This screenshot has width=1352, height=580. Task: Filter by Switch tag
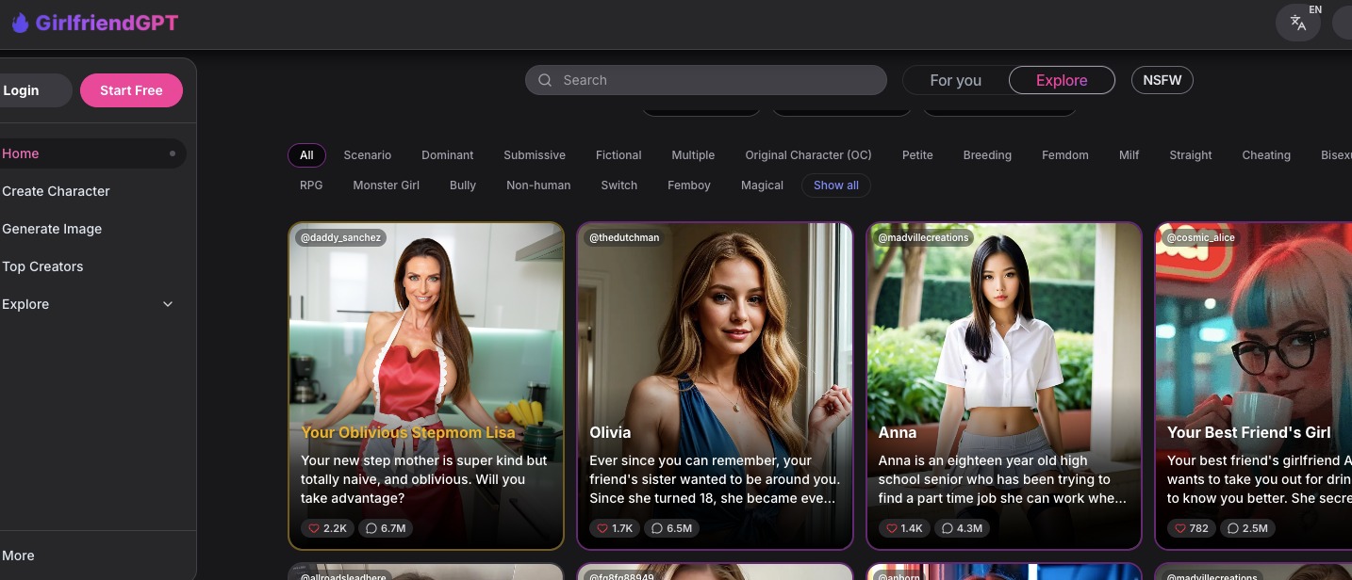[x=619, y=185]
